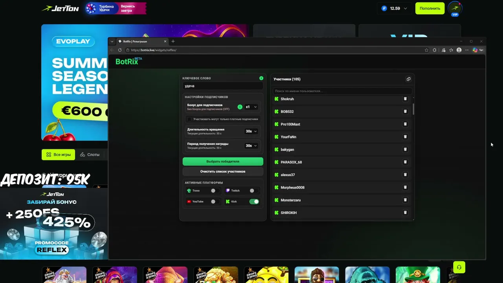
Task: Remove BOB532 using its trash icon
Action: tap(405, 112)
